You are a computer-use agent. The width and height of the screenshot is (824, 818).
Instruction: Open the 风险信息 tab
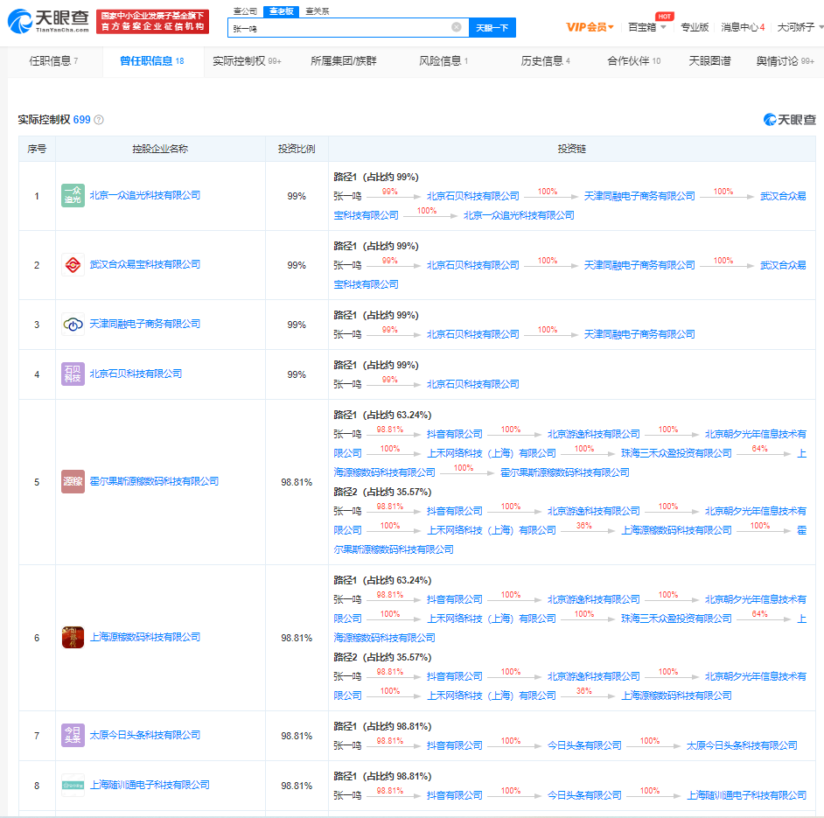click(443, 61)
